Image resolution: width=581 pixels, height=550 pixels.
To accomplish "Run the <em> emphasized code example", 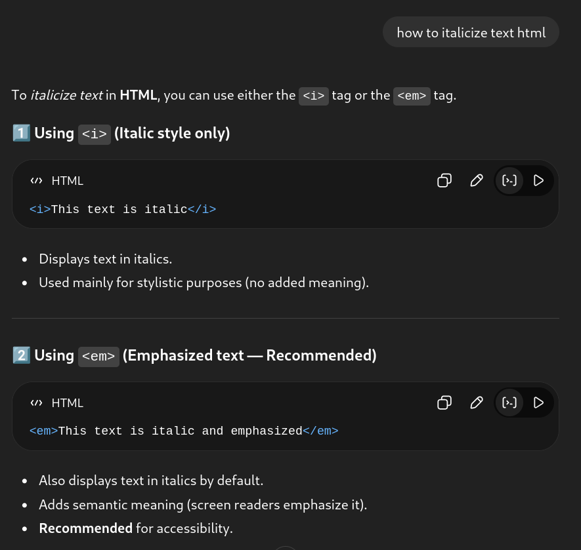I will point(539,403).
